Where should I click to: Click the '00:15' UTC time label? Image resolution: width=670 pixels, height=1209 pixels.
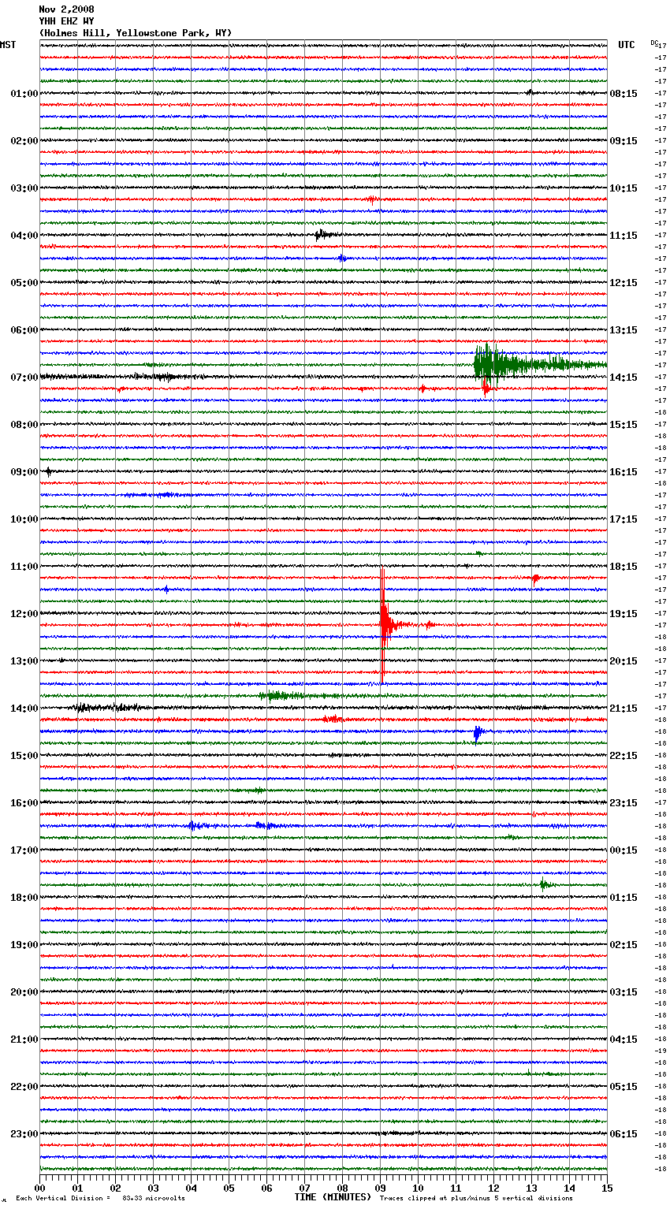tap(623, 850)
